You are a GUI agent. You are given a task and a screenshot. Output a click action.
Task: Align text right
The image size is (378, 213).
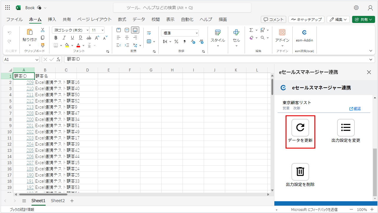point(135,38)
